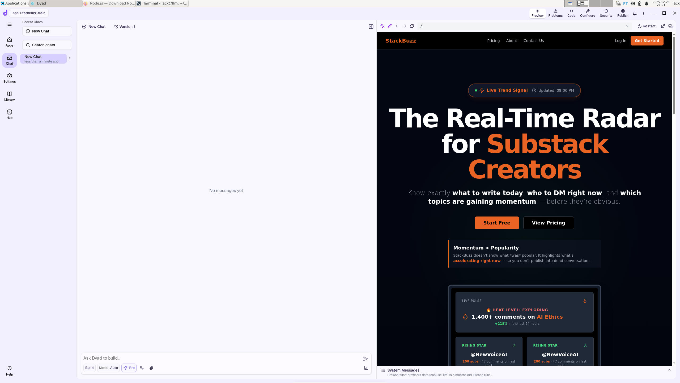Select the New Chat entry in recent chats

[x=43, y=59]
